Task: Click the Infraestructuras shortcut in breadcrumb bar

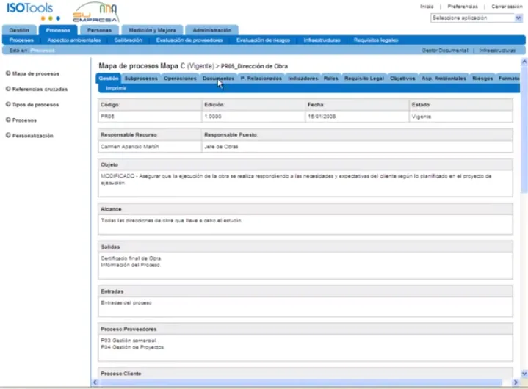Action: pos(497,51)
